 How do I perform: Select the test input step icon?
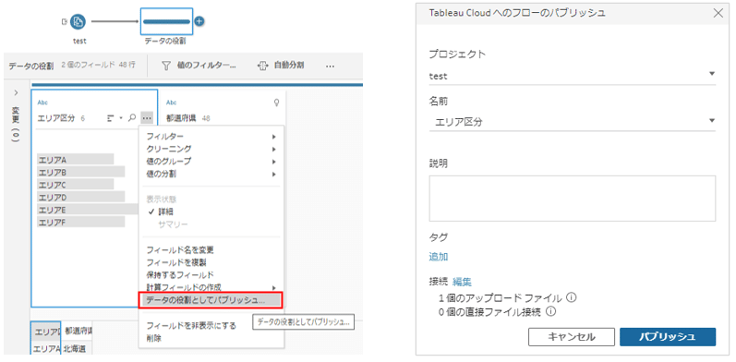click(x=78, y=21)
